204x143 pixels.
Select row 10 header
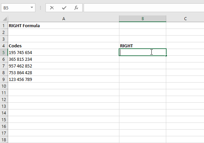(4, 86)
